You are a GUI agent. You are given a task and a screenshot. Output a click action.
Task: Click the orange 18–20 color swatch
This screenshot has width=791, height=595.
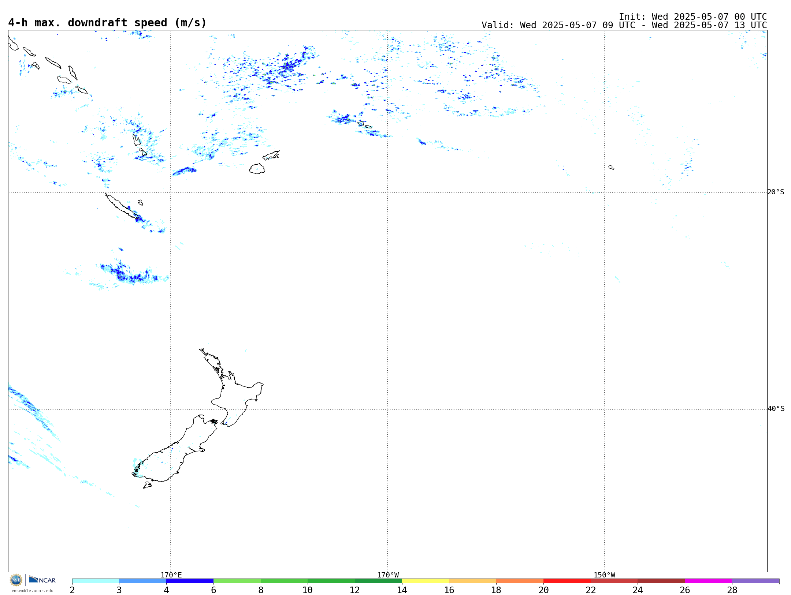click(520, 581)
